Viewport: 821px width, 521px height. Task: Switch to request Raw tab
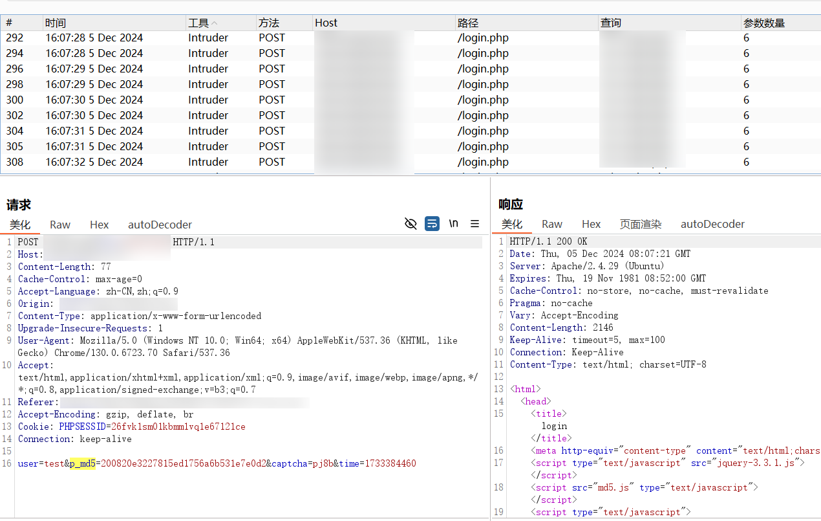pyautogui.click(x=60, y=225)
